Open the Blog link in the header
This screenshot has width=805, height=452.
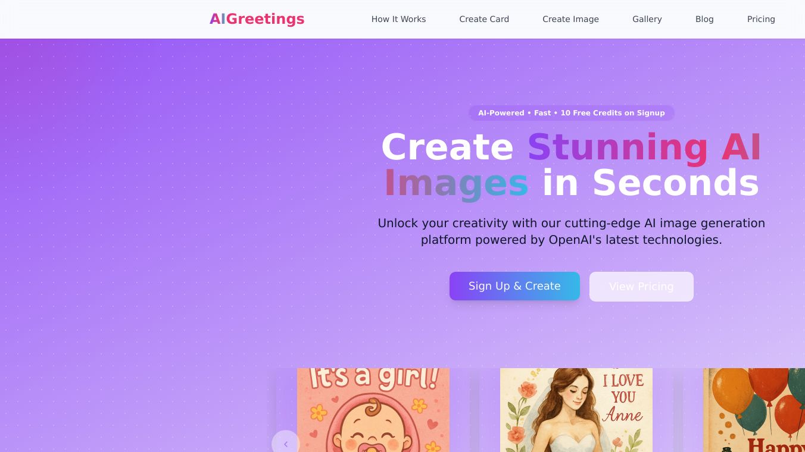point(704,19)
